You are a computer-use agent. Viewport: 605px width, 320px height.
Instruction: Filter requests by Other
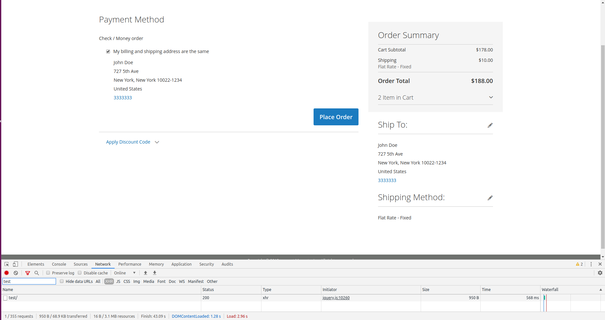(212, 281)
